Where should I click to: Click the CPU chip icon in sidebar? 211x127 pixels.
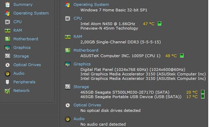8,22
